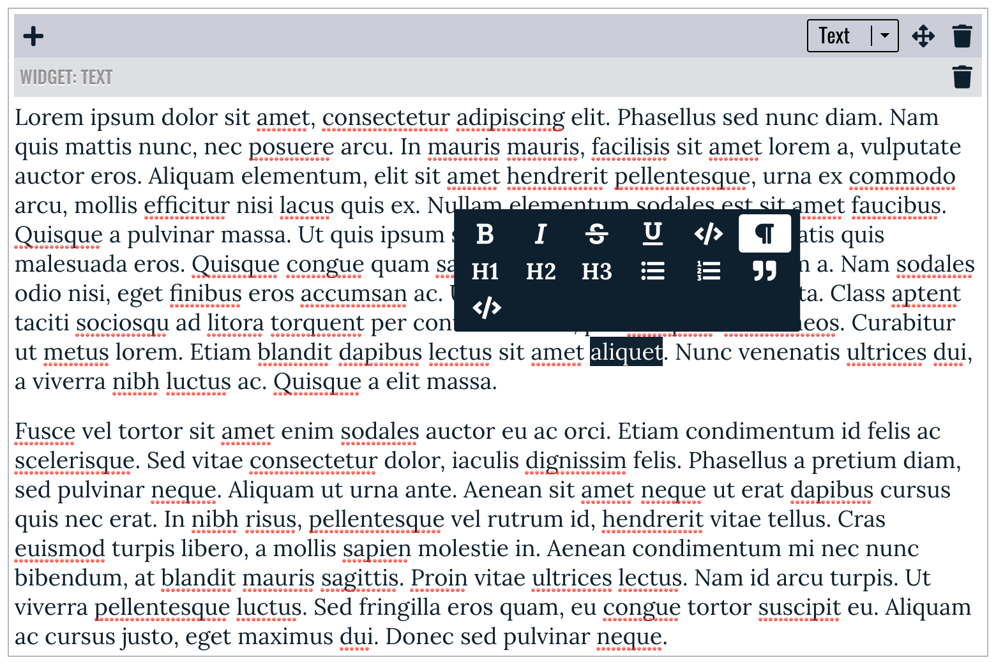
Task: Set the block to Heading 3
Action: [597, 272]
